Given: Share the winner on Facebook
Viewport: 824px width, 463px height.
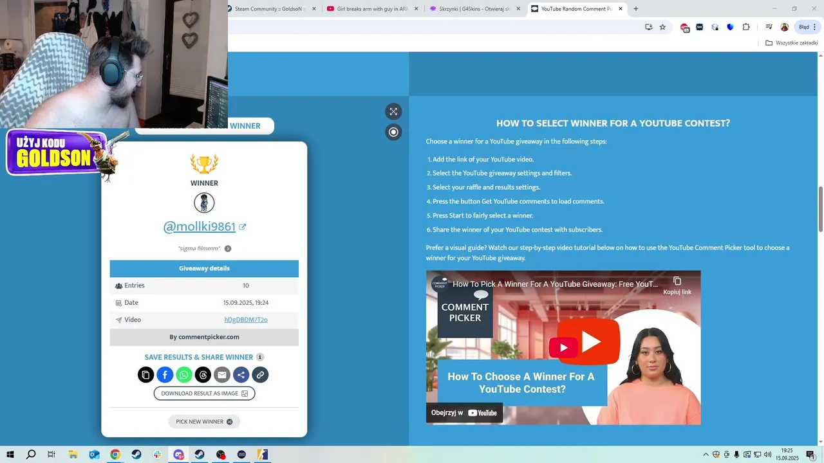Looking at the screenshot, I should [x=165, y=375].
